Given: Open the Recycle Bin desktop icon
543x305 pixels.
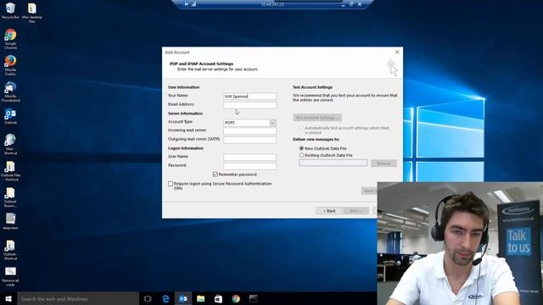Looking at the screenshot, I should pyautogui.click(x=10, y=10).
